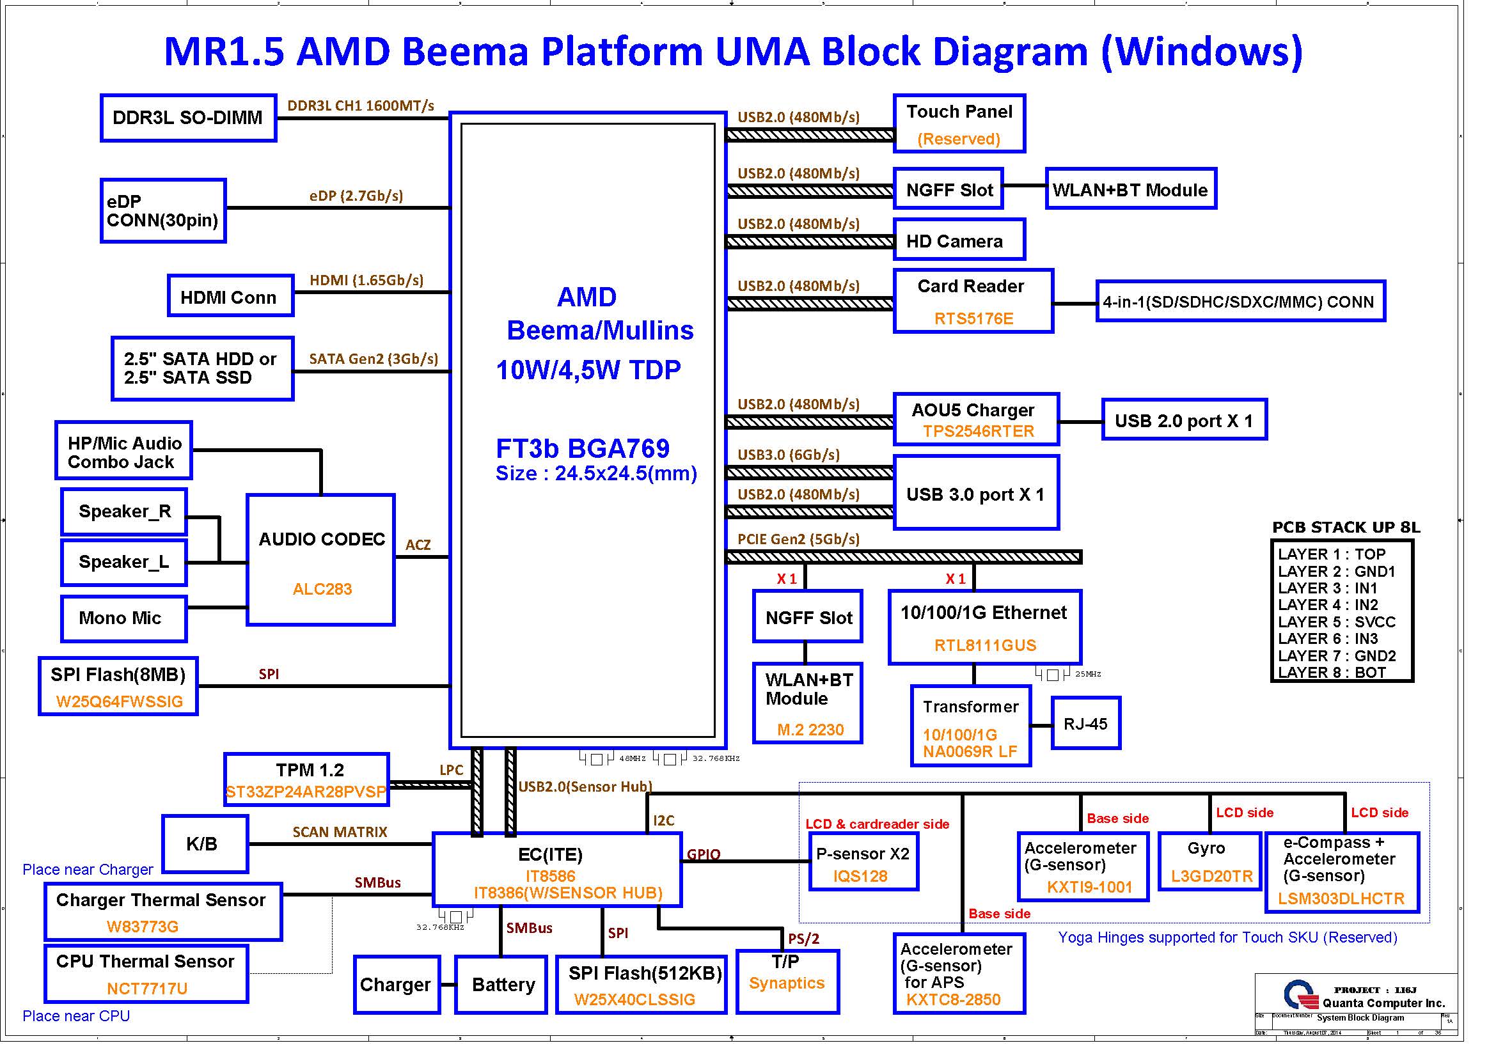Click the "RTL8111GUS" part number
This screenshot has height=1057, width=1496.
coord(985,646)
